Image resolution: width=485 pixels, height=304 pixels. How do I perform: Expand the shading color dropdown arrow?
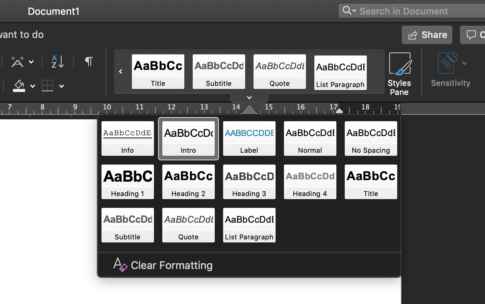click(x=33, y=86)
